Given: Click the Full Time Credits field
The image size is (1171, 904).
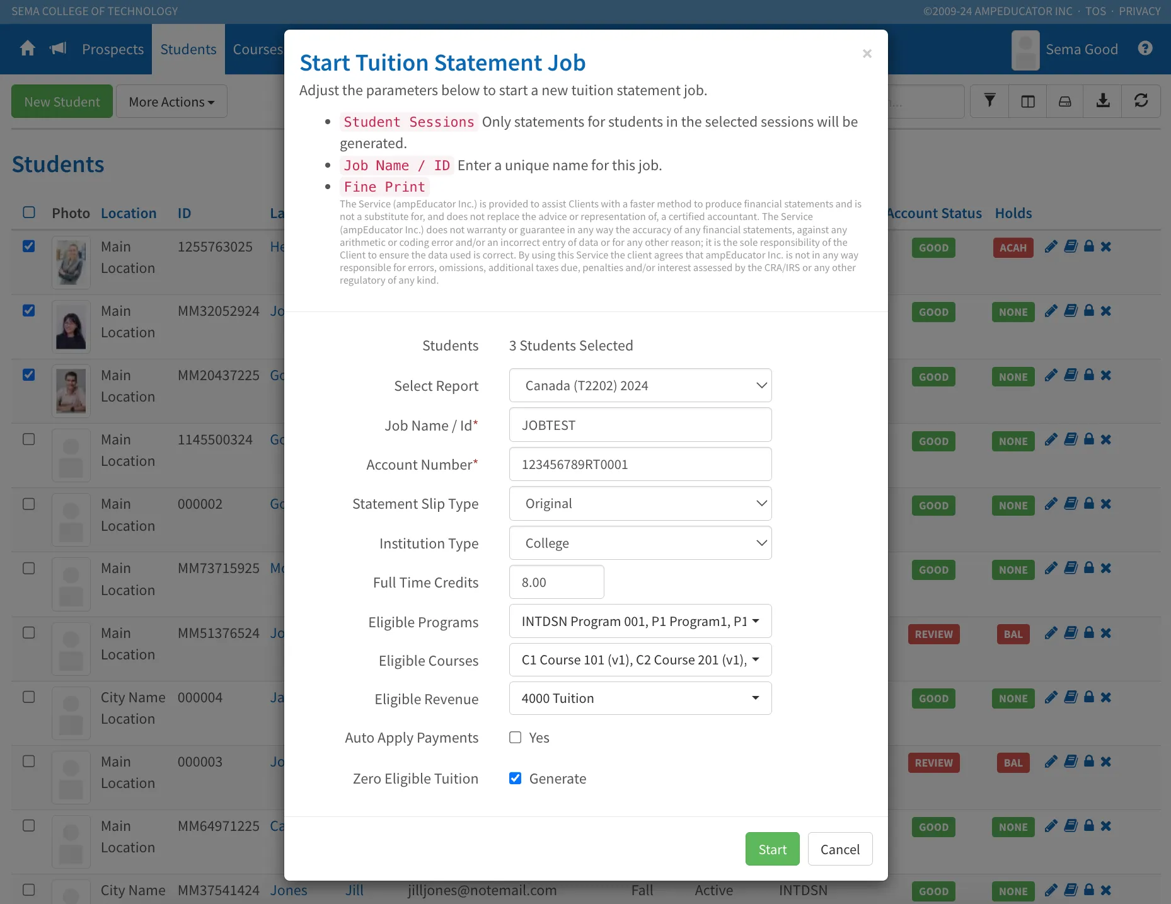Looking at the screenshot, I should pos(557,582).
